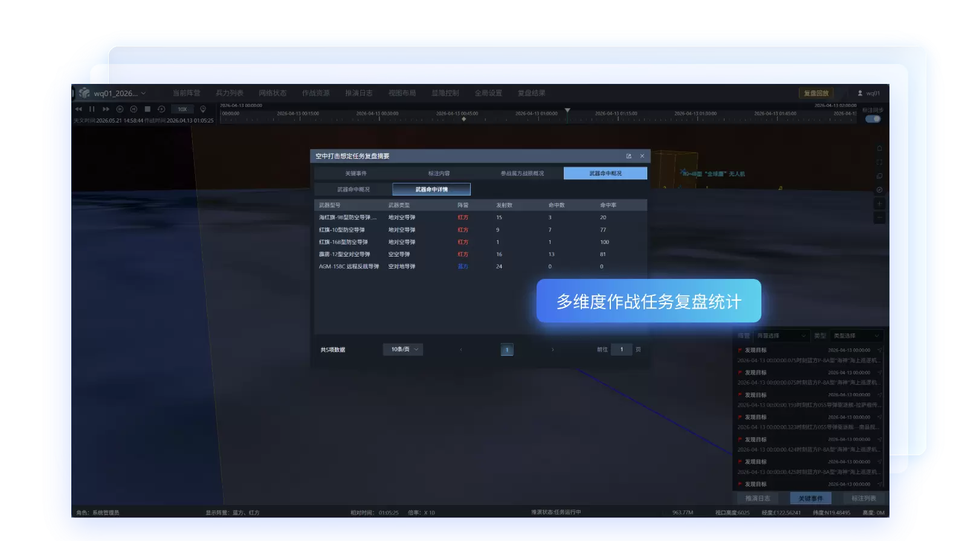Select the 武器命中概况 sub-tab
Screen dimensions: 962x541
coord(353,190)
